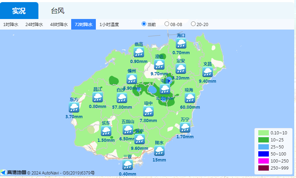Click the 五指山 rain icon
This screenshot has width=296, height=178.
click(x=128, y=129)
